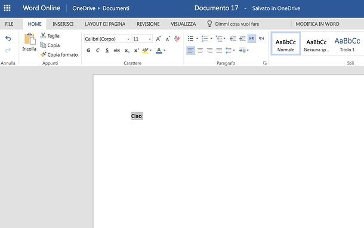Decrease paragraph indent

coord(233,39)
